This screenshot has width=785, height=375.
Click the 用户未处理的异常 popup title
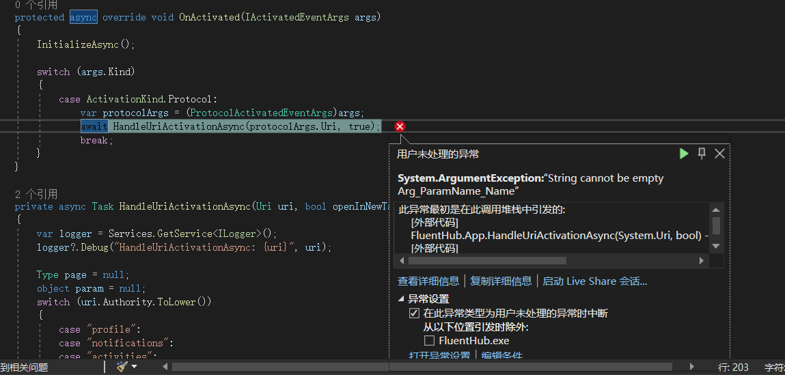438,154
